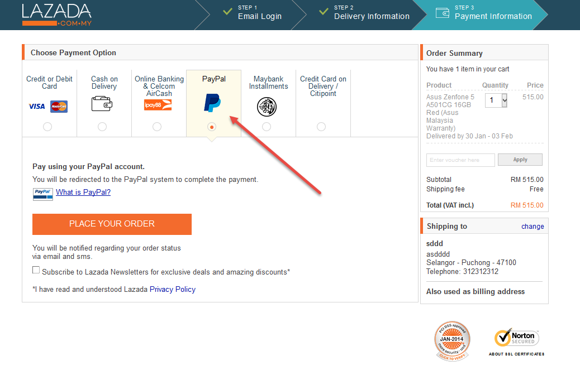
Task: Click the Also used as billing address text
Action: point(476,291)
